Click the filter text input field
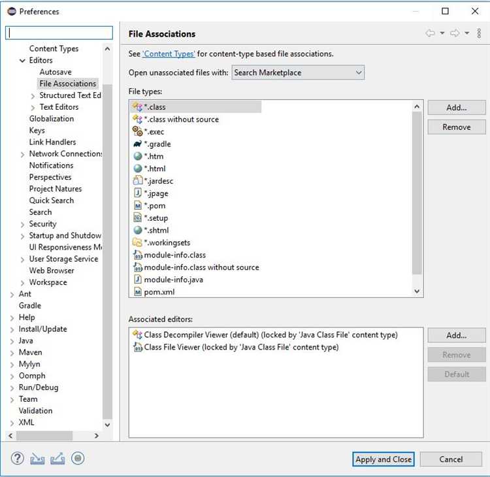This screenshot has height=477, width=490. 59,33
